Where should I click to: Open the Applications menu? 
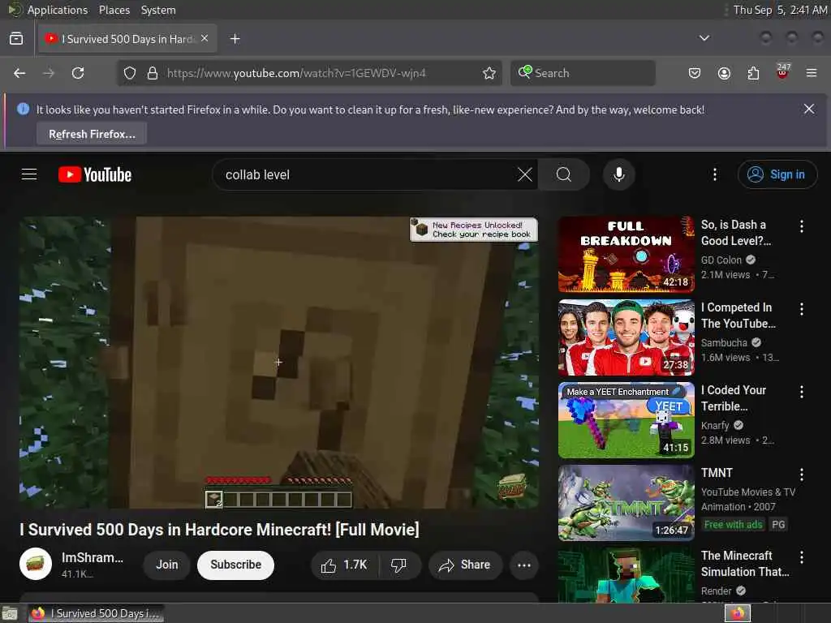point(58,10)
